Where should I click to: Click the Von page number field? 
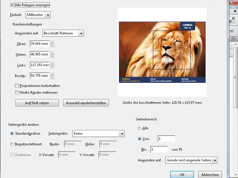167,139
